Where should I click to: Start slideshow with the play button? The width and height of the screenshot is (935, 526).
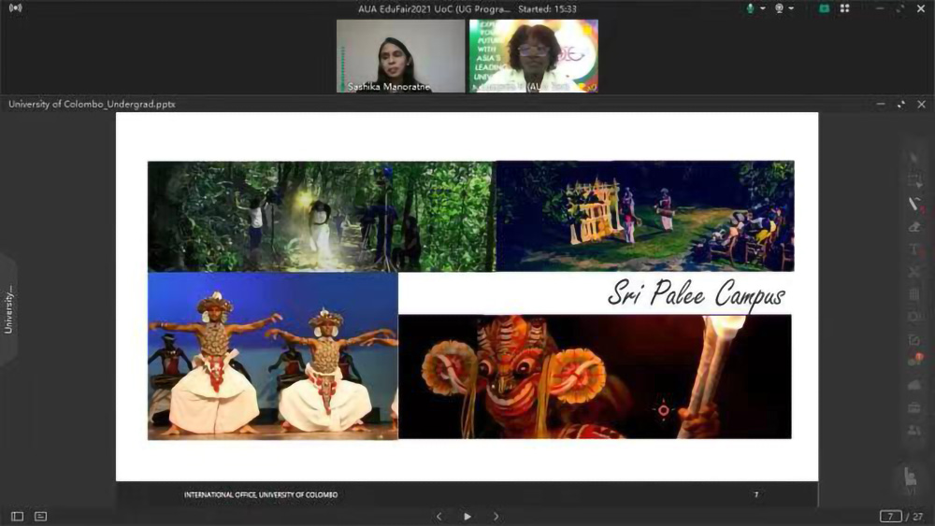point(467,517)
